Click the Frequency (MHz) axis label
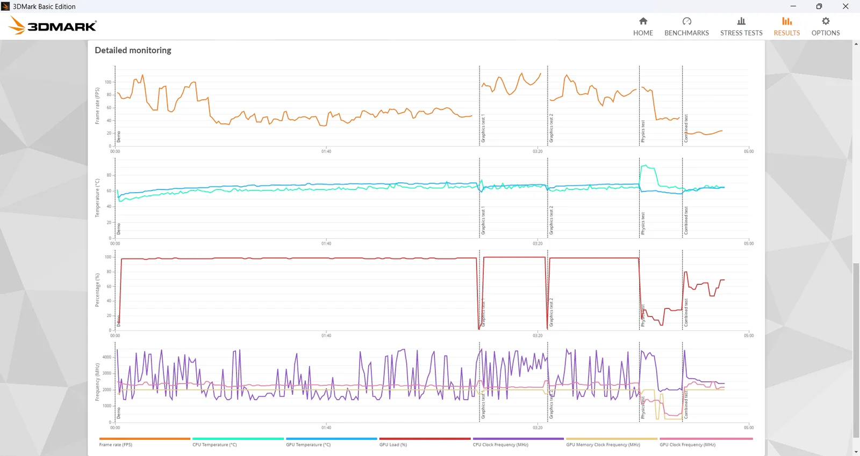Screen dimensions: 860x456 click(97, 382)
